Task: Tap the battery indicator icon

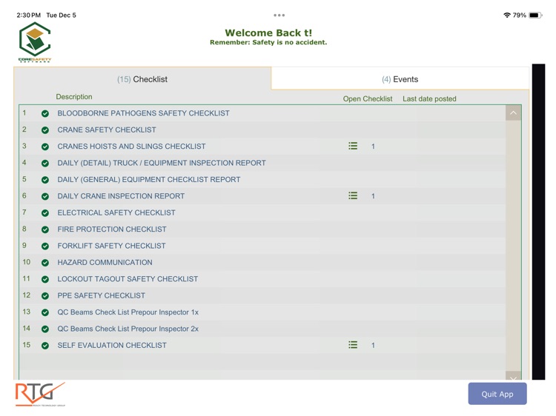Action: (535, 16)
